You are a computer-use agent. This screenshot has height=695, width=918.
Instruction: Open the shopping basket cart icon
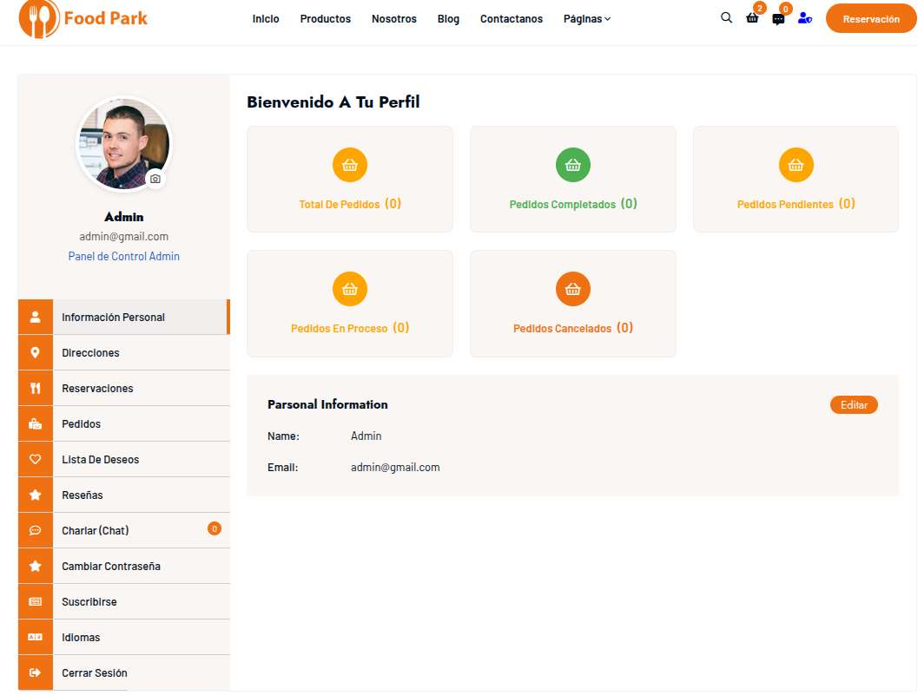(x=752, y=18)
